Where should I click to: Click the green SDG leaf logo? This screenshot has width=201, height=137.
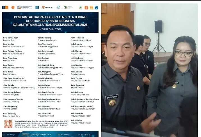point(81,8)
